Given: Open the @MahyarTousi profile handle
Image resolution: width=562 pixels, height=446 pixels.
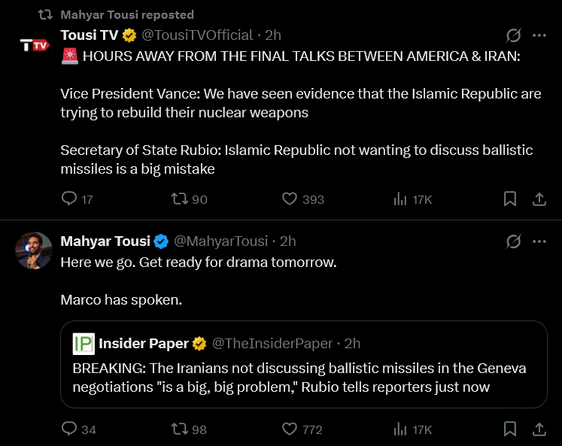Looking at the screenshot, I should pos(221,241).
